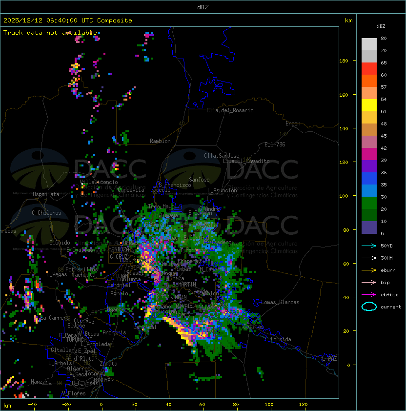Click the '-40' tick on horizontal axis
The image size is (406, 411).
click(32, 405)
